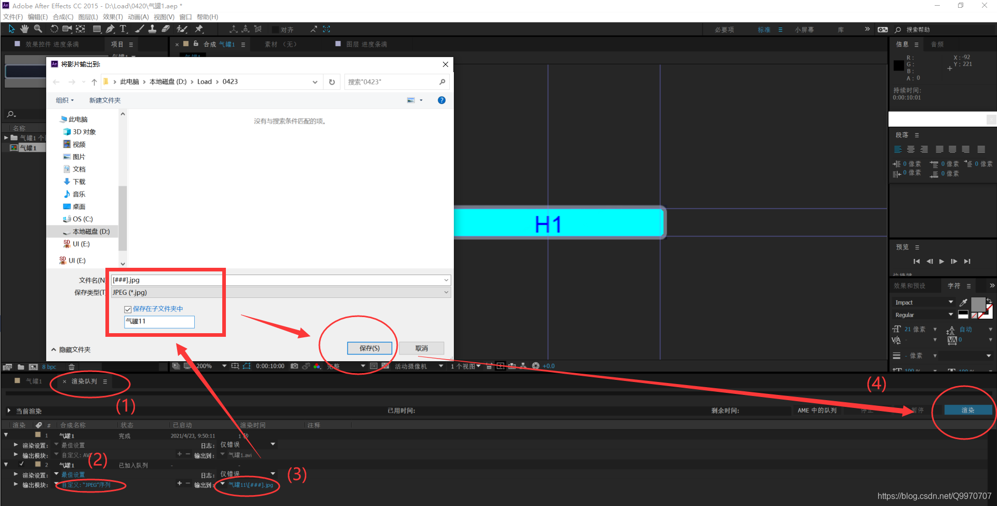Click the eyedropper in Character panel
The height and width of the screenshot is (506, 997).
963,302
